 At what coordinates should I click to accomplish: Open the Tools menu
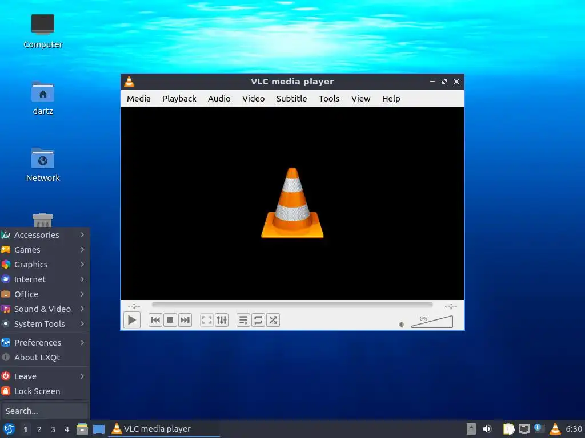[329, 98]
